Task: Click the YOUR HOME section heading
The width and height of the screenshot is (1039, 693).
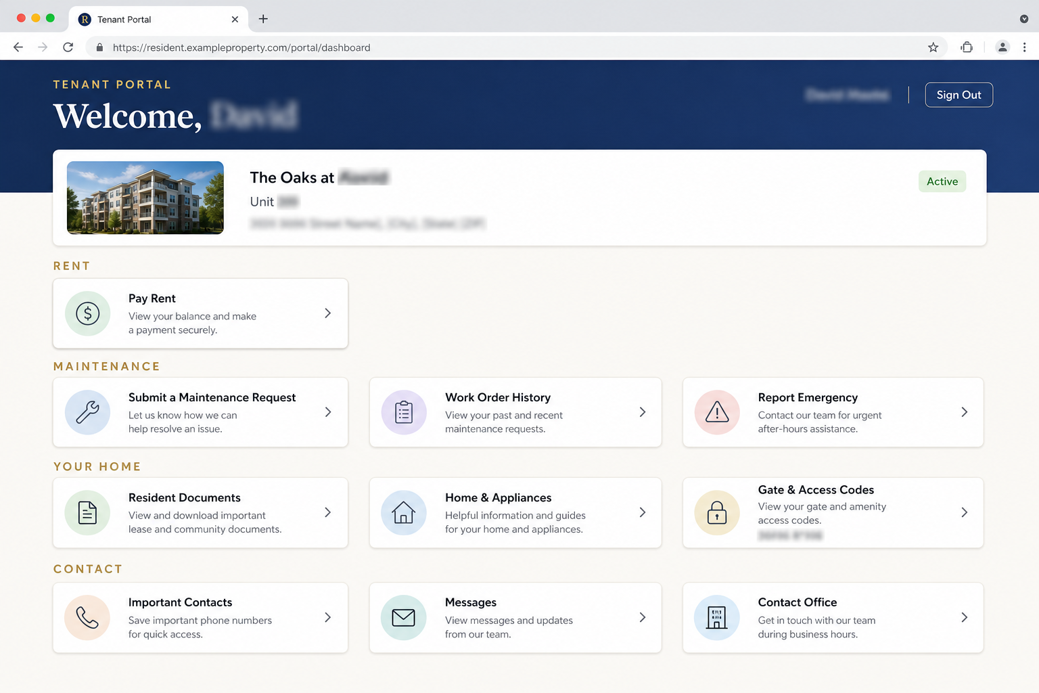Action: pyautogui.click(x=97, y=466)
